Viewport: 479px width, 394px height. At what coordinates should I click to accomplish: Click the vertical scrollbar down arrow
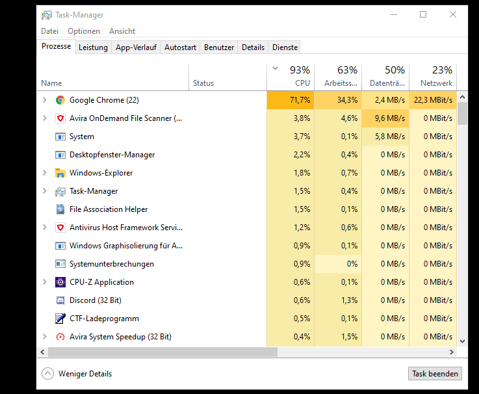click(x=462, y=341)
